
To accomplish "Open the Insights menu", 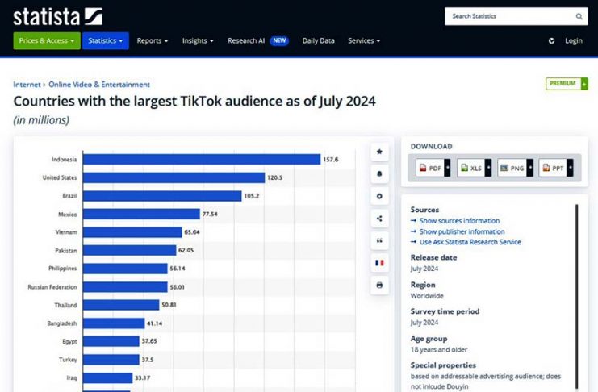I will (x=198, y=40).
